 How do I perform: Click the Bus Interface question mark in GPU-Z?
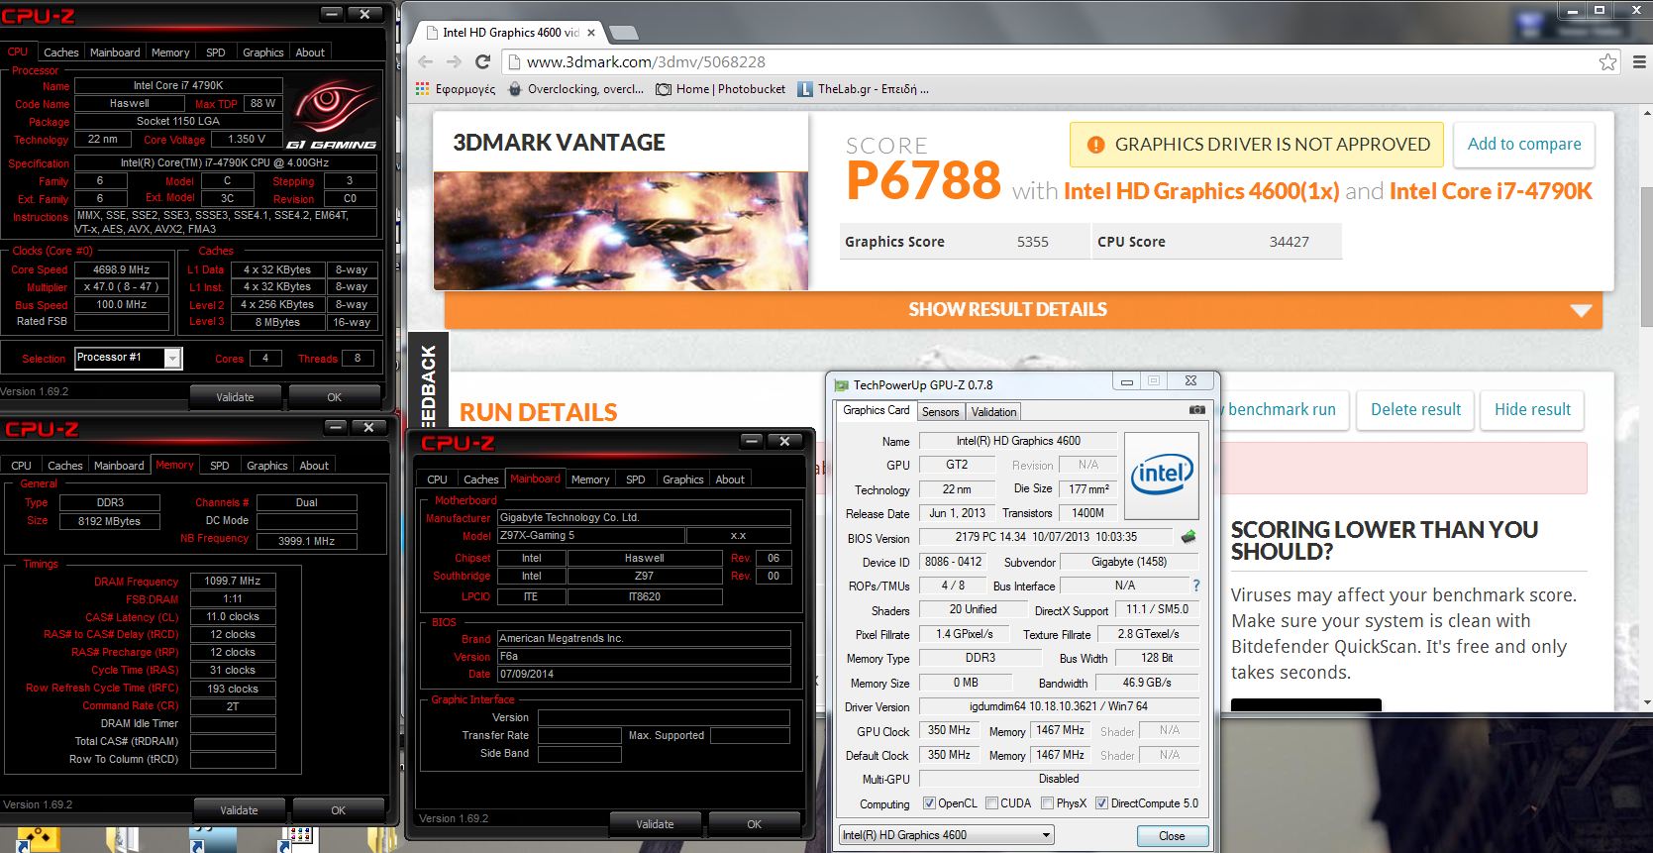coord(1195,586)
